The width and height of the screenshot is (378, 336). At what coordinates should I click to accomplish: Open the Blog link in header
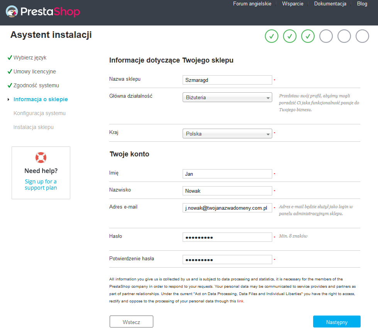pos(362,3)
